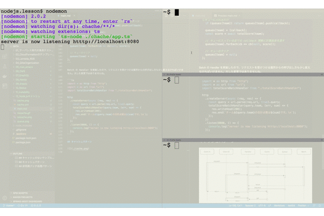Screen dimensions: 324x216
Task: Click 'server is now listening' terminal output line
Action: click(70, 41)
